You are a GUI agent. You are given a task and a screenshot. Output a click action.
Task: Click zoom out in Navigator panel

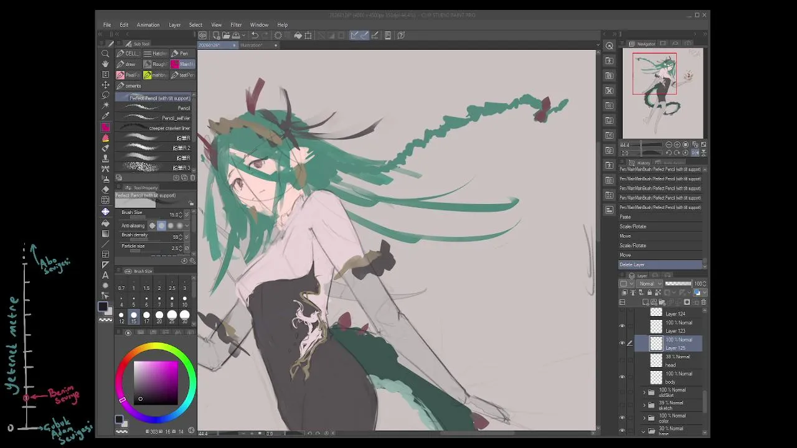(669, 144)
